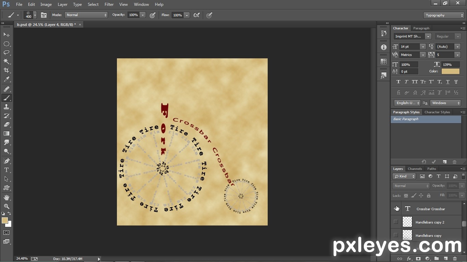
Task: Select the History Brush tool
Action: 6,116
